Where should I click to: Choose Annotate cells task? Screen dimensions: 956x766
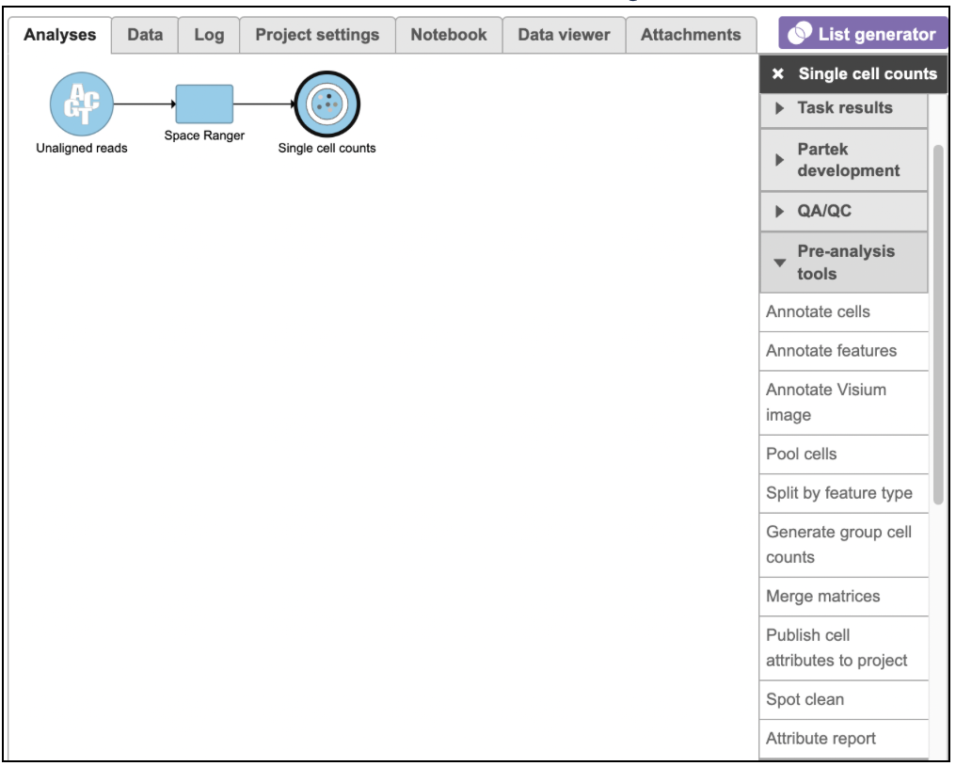[818, 312]
